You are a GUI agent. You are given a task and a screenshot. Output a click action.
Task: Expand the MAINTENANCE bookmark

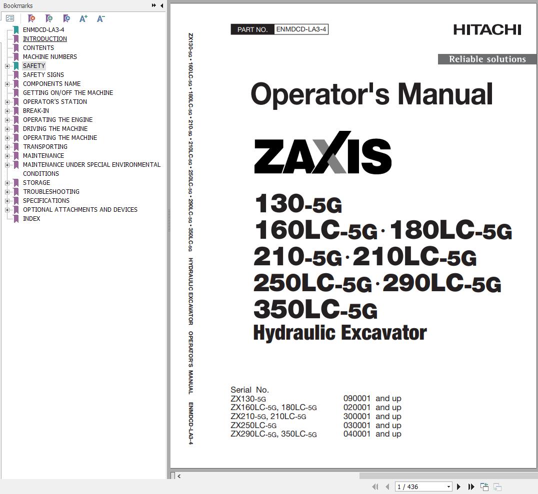coord(7,156)
